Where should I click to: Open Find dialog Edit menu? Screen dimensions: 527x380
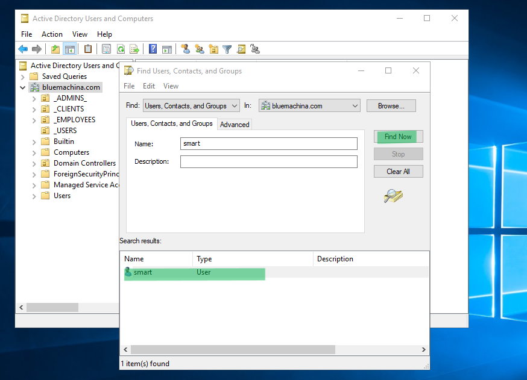[x=149, y=86]
